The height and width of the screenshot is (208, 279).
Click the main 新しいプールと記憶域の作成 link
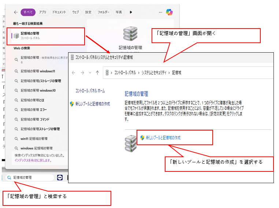click(x=163, y=138)
